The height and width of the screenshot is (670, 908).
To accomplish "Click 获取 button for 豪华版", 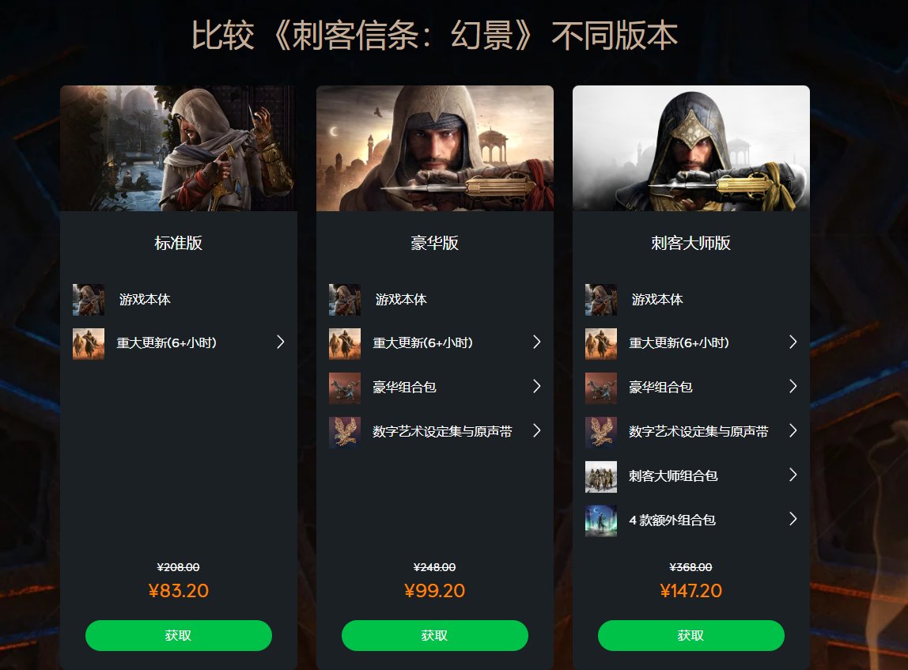I will click(x=435, y=635).
